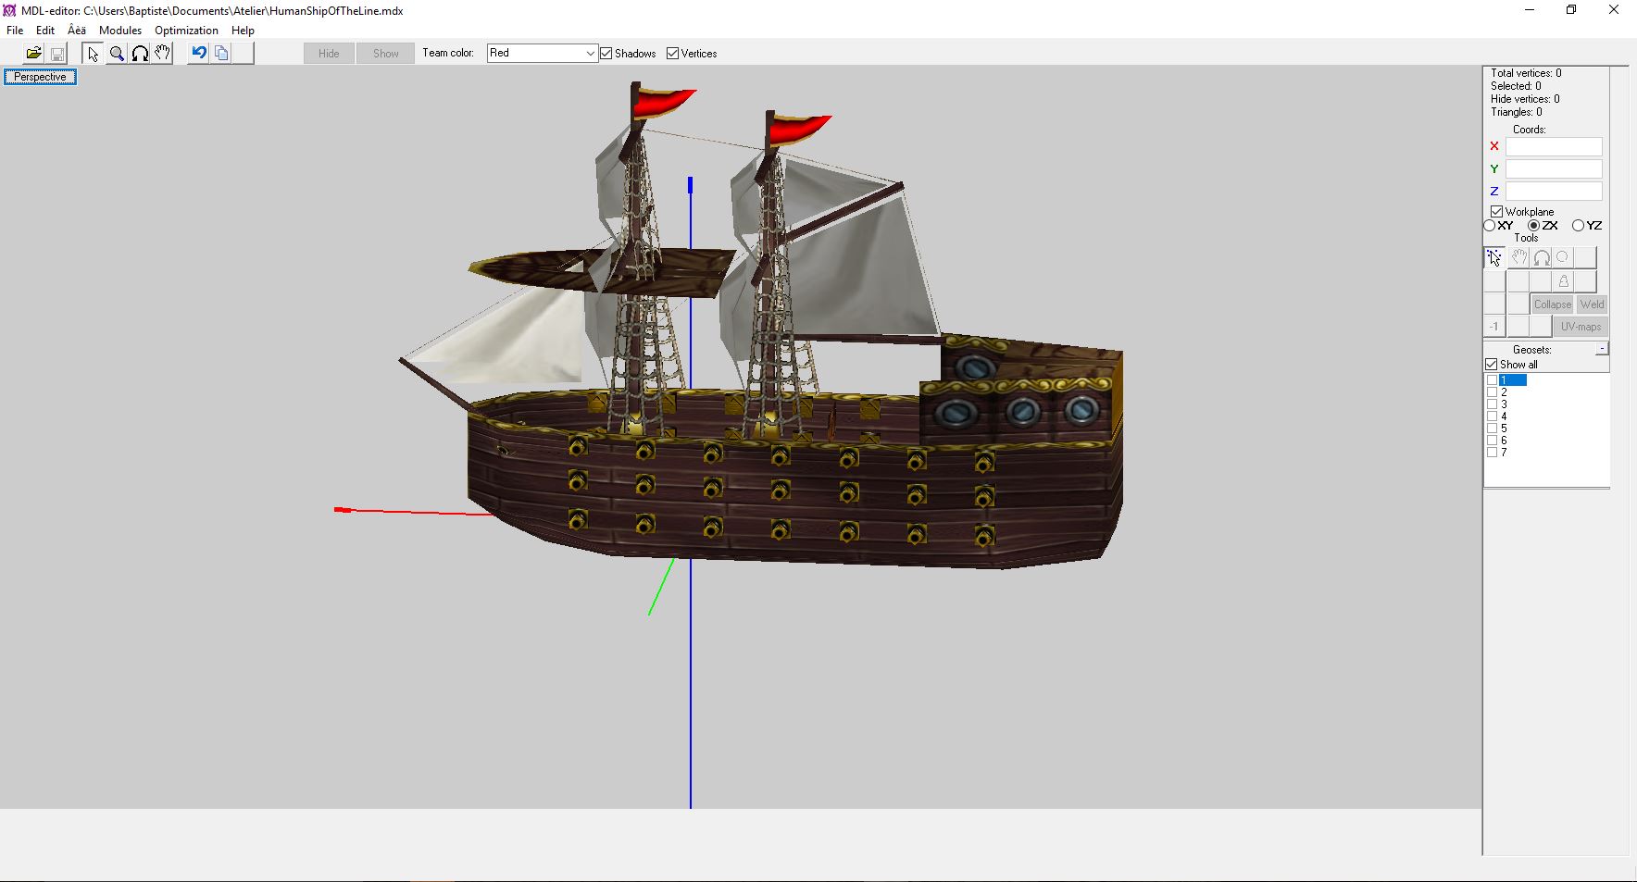
Task: Open the Help menu
Action: click(x=243, y=31)
